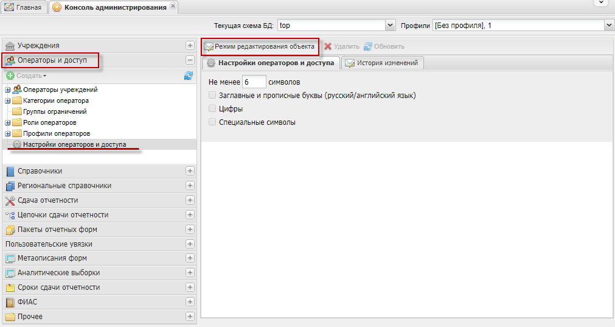
Task: Click the Создать dropdown button
Action: click(27, 76)
